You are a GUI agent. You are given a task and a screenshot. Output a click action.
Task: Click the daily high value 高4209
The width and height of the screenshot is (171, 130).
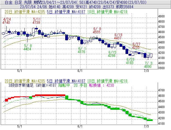(x=68, y=7)
